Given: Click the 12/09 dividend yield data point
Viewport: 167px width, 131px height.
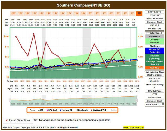Looking at the screenshot, I should coord(94,44).
